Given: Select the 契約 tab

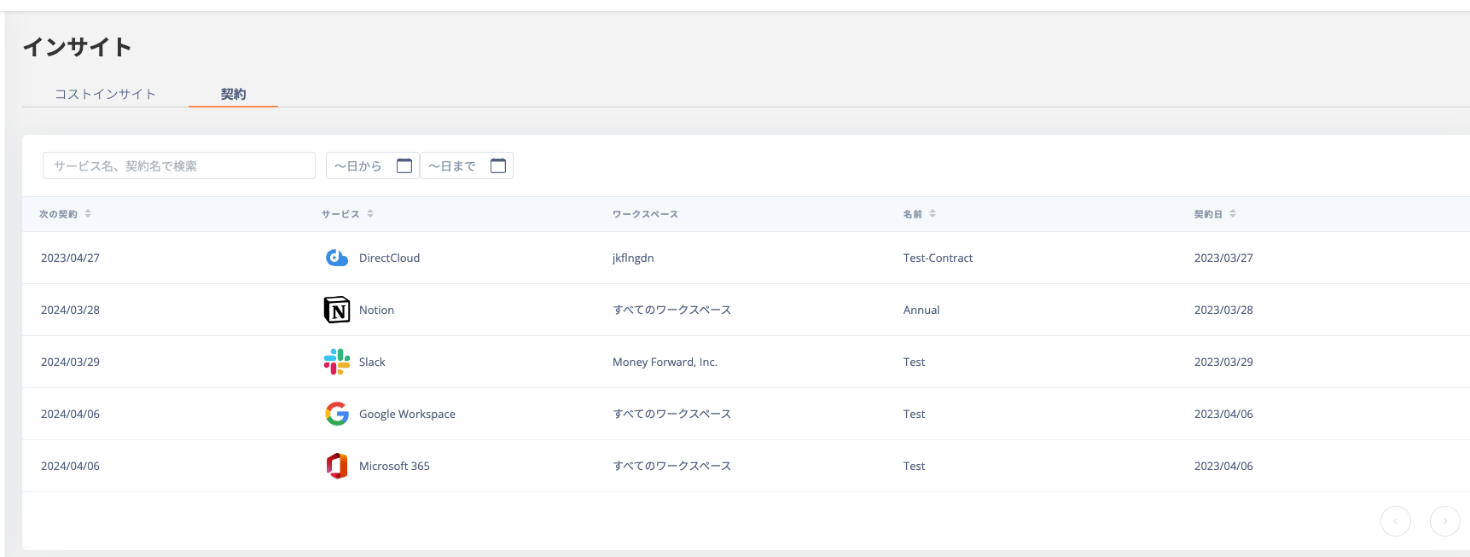Looking at the screenshot, I should (233, 94).
